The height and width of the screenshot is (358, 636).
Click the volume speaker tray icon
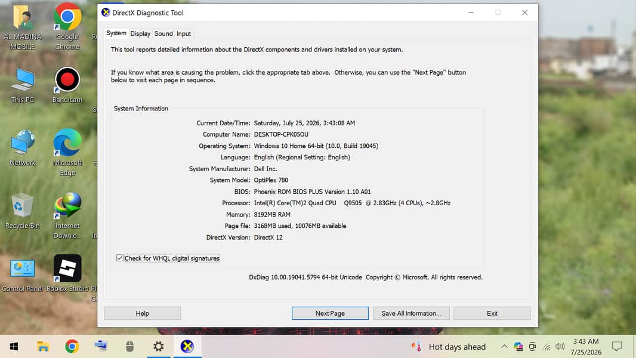560,347
